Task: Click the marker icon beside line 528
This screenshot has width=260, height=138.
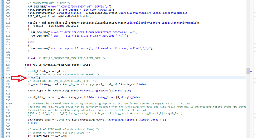Action: pyautogui.click(x=3, y=78)
